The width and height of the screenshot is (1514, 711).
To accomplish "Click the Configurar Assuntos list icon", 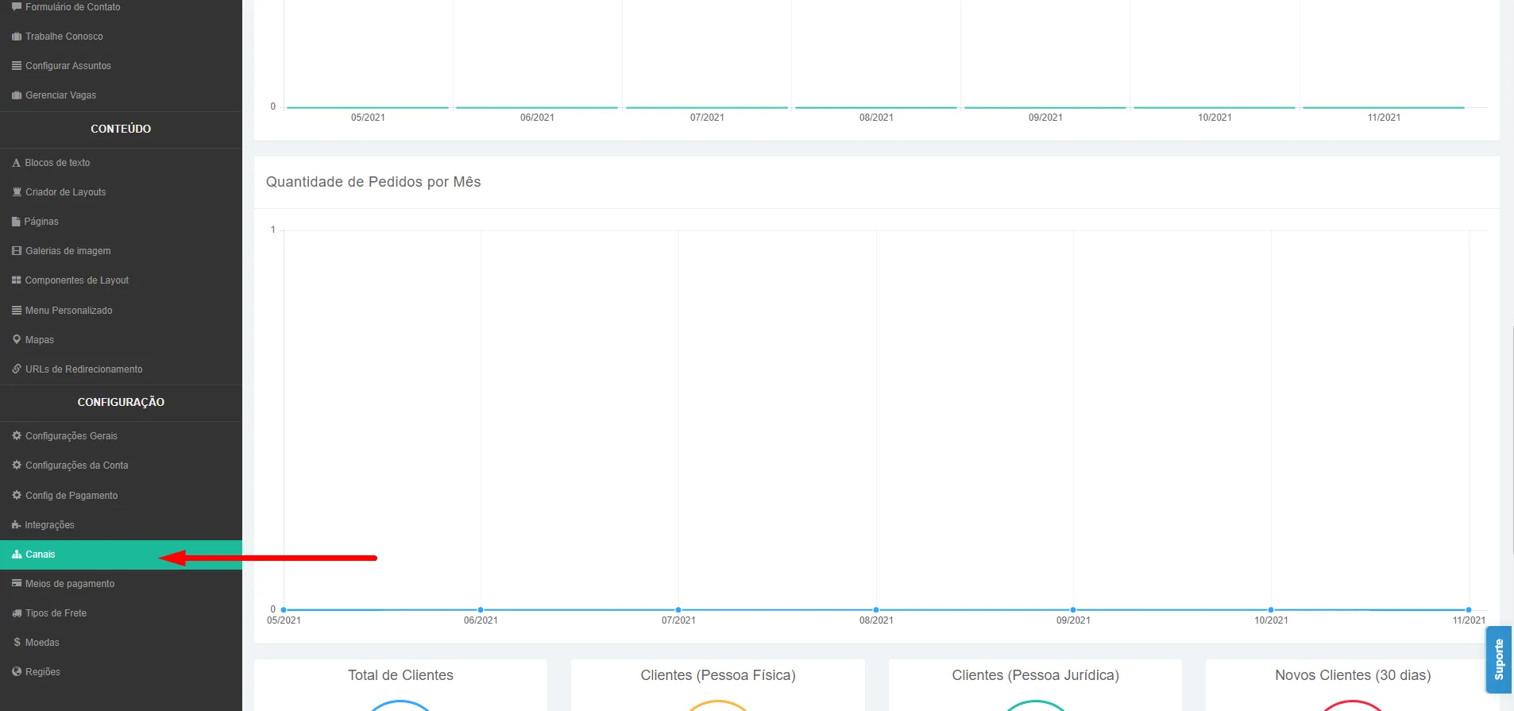I will point(17,66).
